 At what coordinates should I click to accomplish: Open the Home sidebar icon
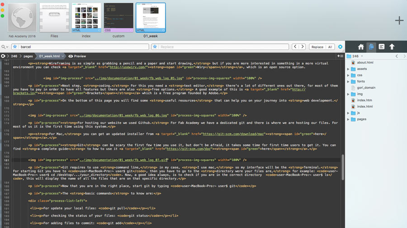pyautogui.click(x=361, y=47)
